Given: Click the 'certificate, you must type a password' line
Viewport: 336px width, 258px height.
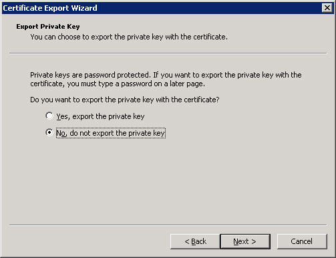Looking at the screenshot, I should [118, 84].
